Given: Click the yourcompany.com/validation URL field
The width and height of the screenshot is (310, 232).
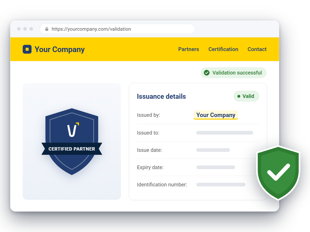Looking at the screenshot, I should (117, 29).
